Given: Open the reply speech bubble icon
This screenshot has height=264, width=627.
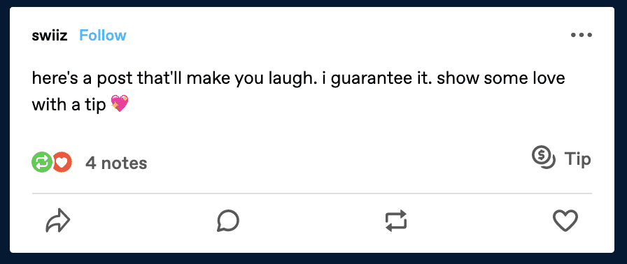Looking at the screenshot, I should click(228, 221).
